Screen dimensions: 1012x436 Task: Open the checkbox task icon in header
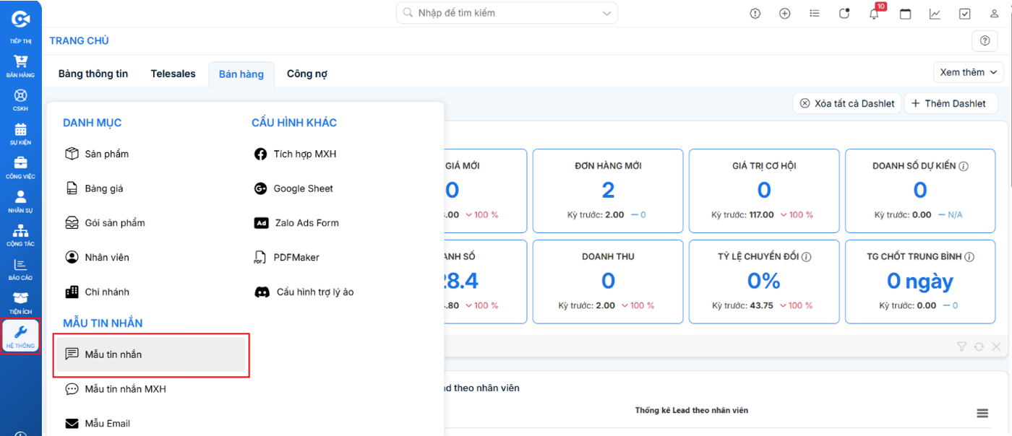click(x=965, y=13)
